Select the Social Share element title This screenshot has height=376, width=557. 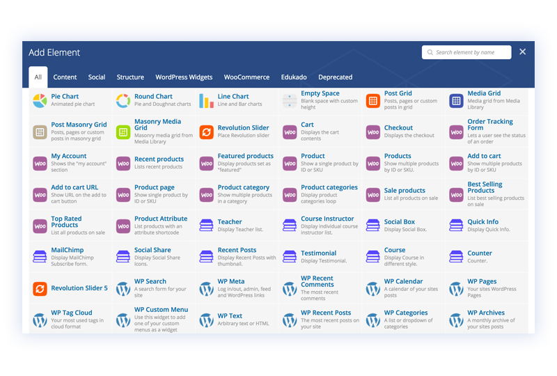[x=152, y=250]
